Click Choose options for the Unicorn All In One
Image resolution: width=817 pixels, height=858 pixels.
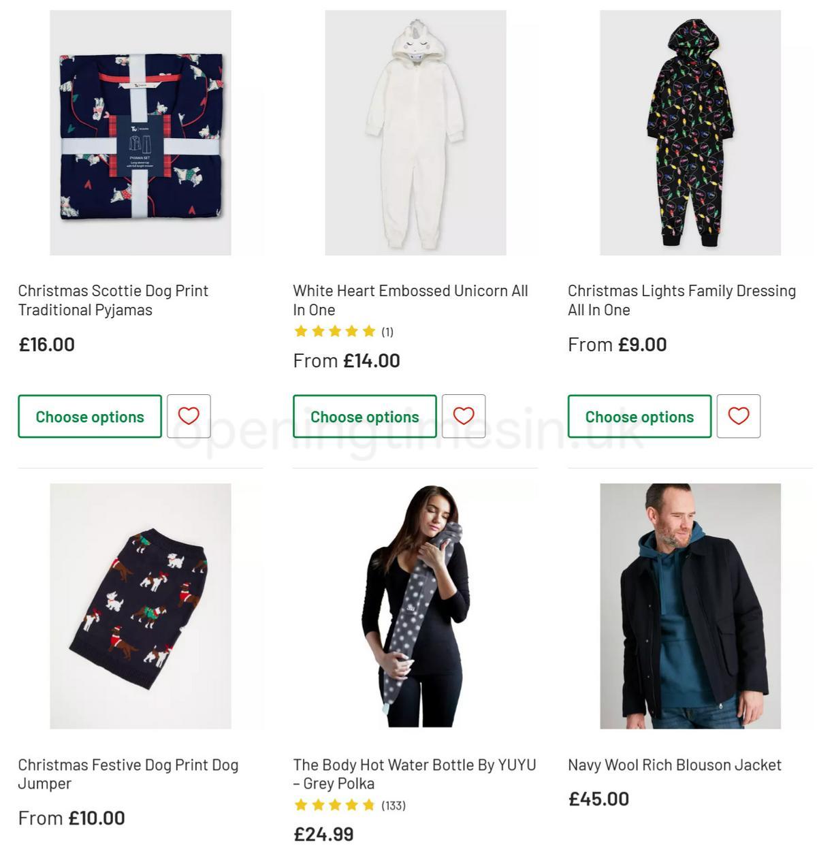[x=365, y=416]
